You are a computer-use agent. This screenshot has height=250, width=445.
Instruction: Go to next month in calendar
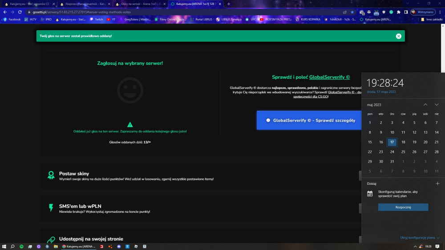tap(437, 105)
